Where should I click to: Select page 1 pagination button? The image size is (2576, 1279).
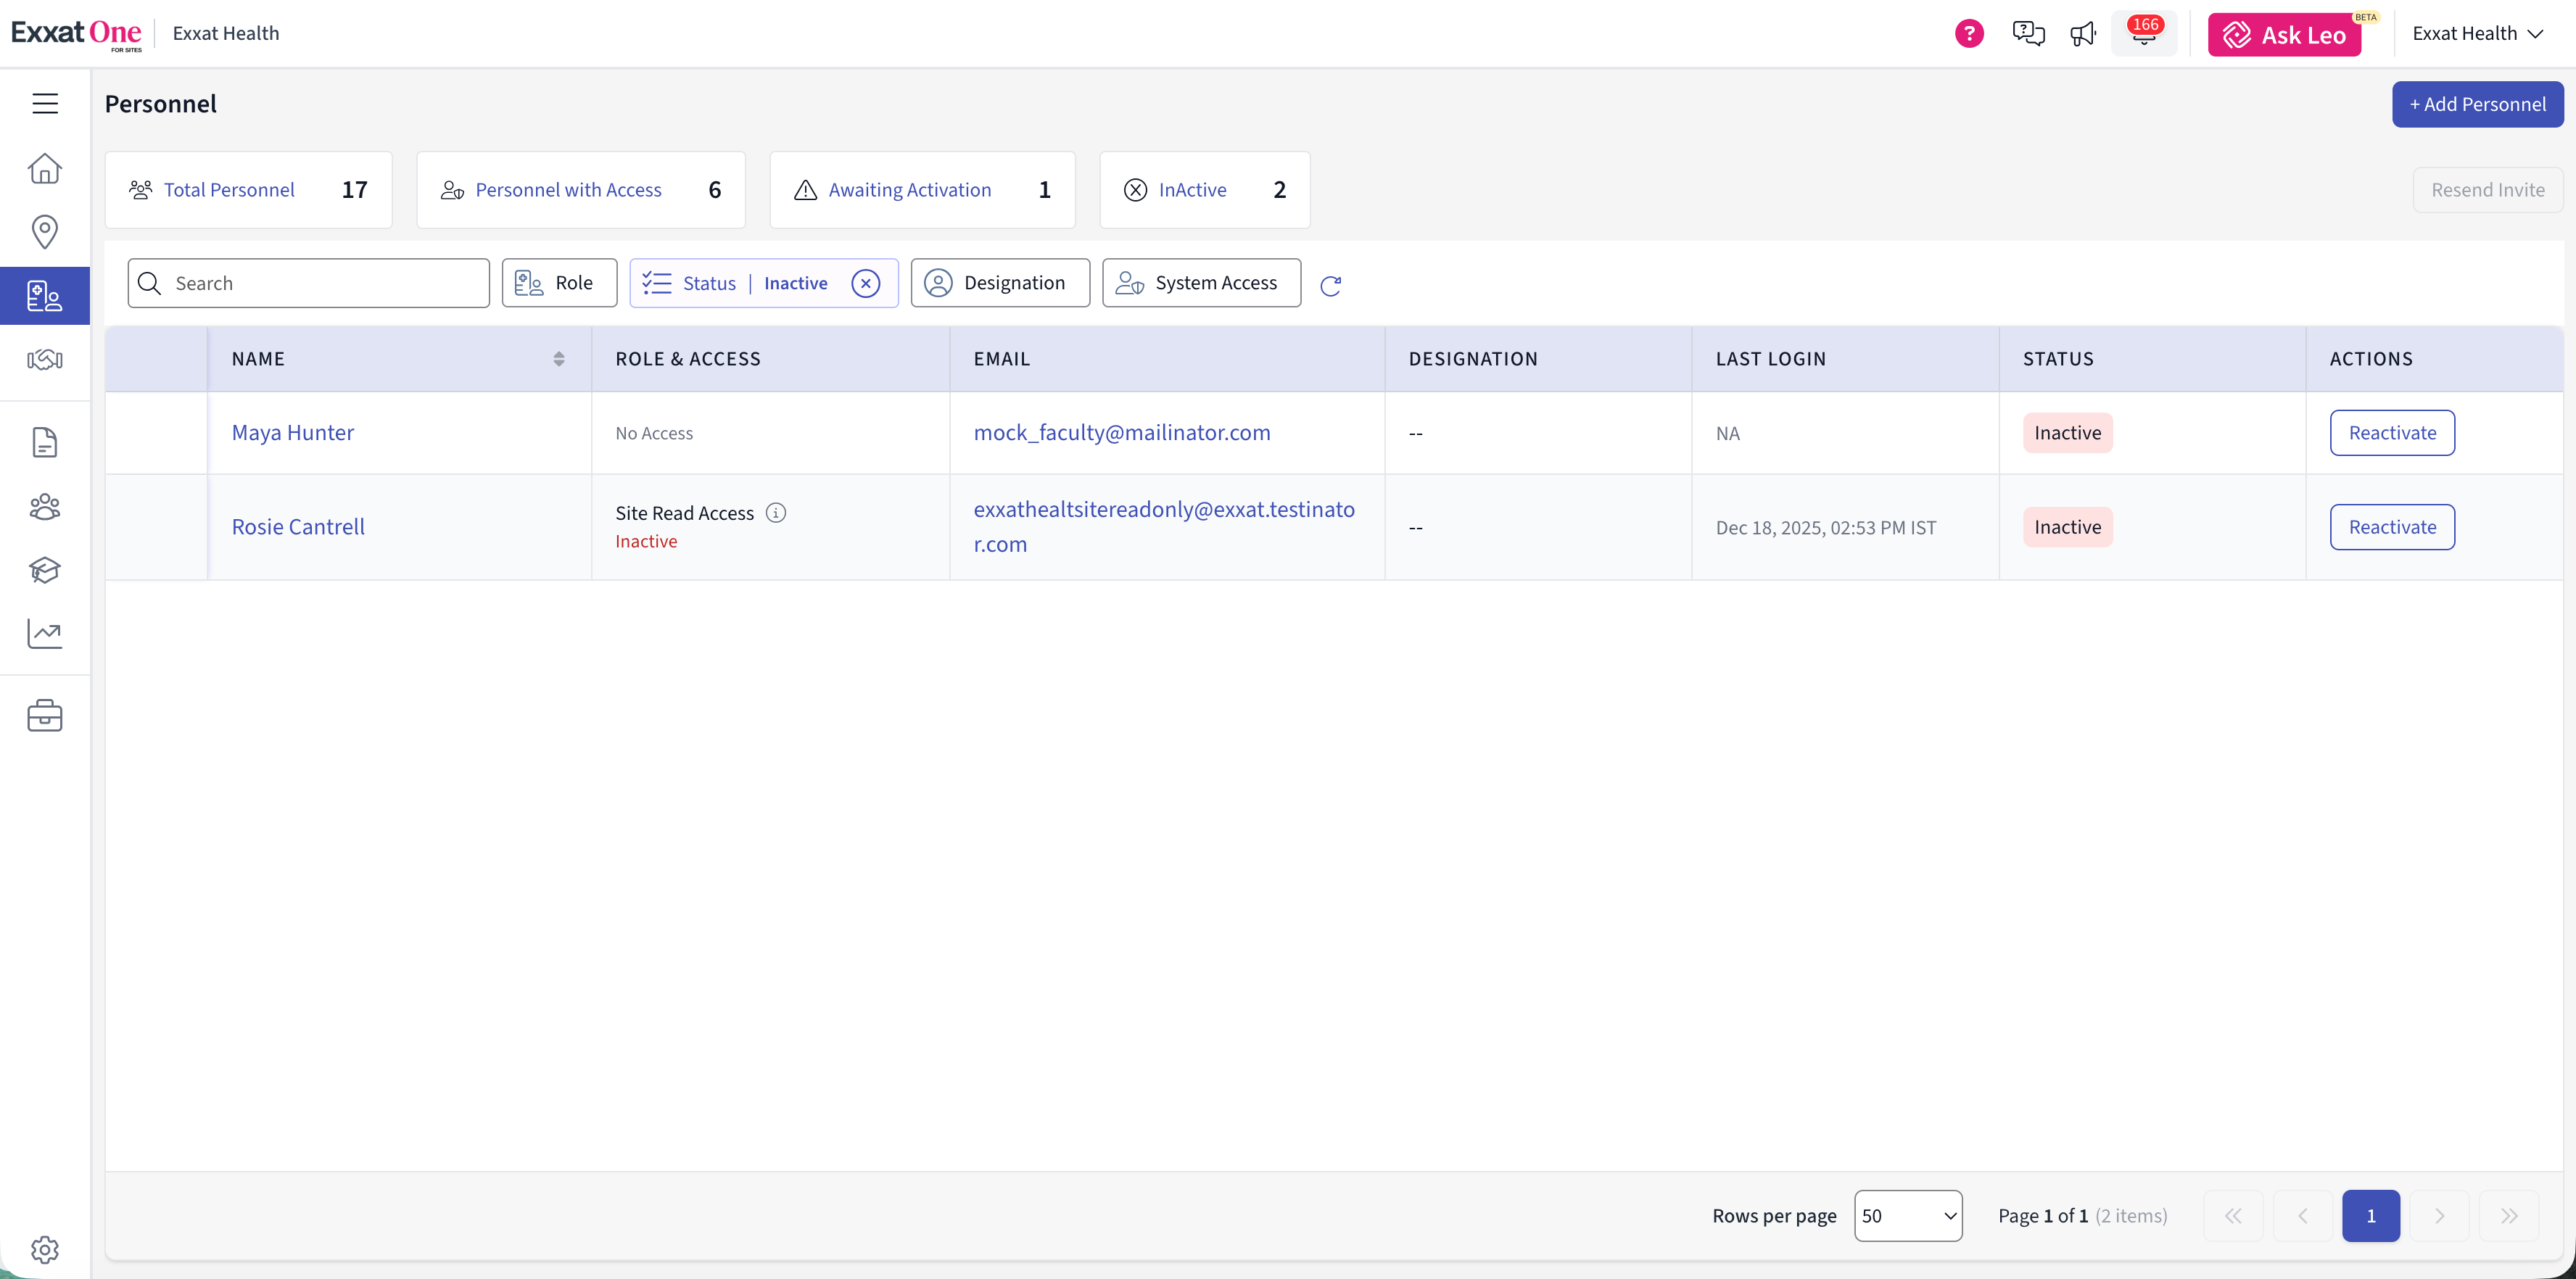click(2370, 1216)
